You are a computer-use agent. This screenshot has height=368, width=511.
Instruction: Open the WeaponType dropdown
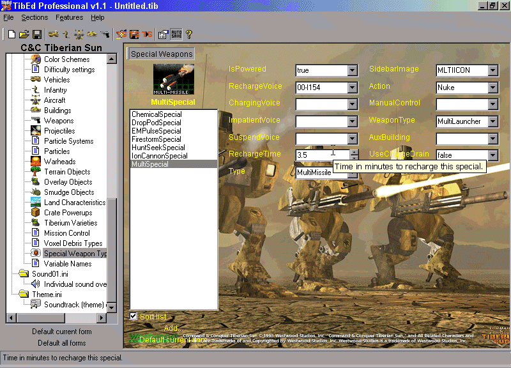[492, 121]
